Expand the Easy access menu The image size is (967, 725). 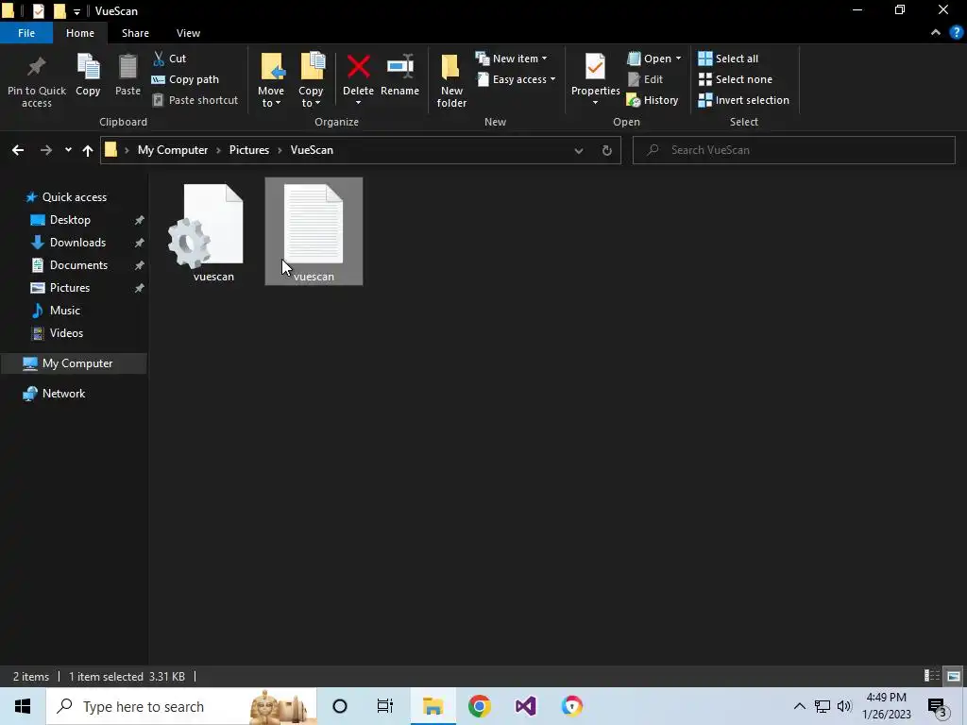(517, 79)
